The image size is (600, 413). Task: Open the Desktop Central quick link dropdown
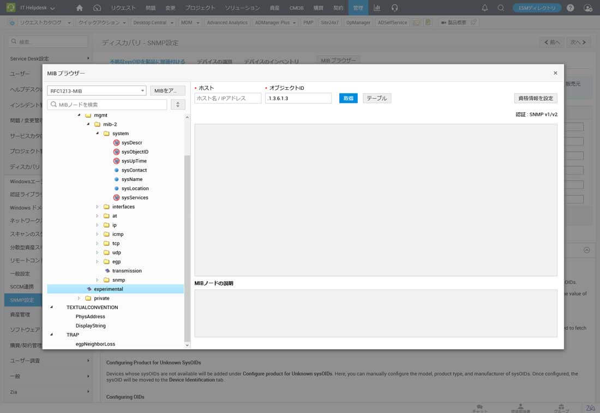click(153, 22)
